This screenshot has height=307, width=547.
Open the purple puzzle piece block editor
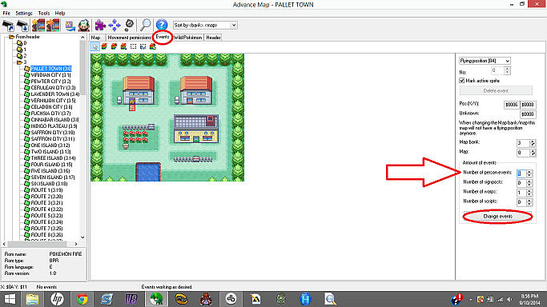(100, 25)
